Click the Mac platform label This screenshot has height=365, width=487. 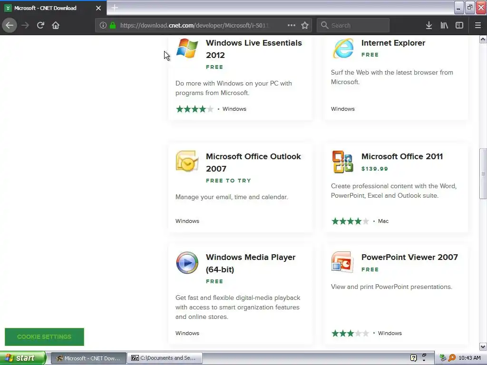click(x=383, y=221)
